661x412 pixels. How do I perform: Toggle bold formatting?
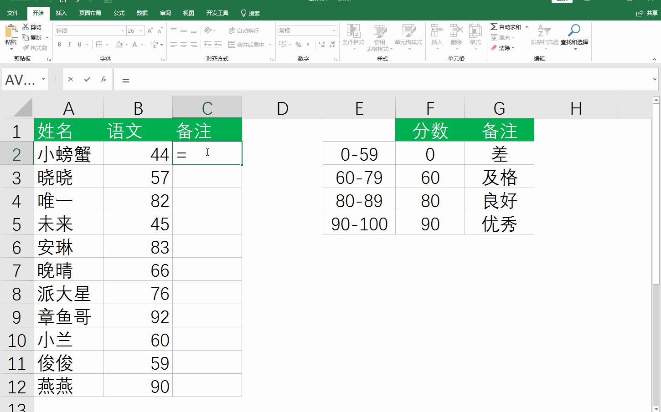coord(59,45)
